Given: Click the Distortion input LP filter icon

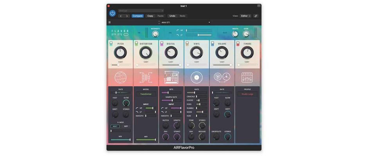Looking at the screenshot, I should [x=137, y=112].
